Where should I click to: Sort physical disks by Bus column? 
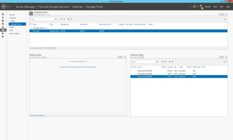175,67
